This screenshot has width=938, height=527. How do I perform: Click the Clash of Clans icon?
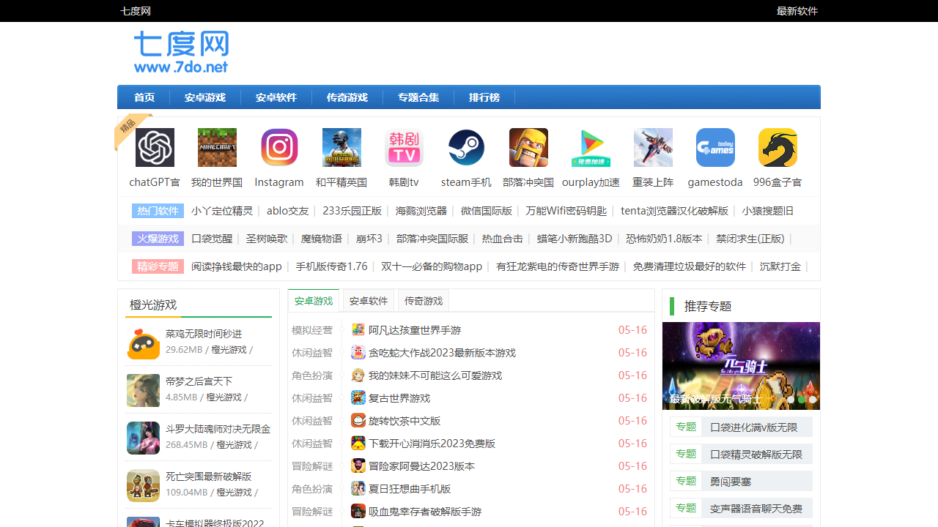click(x=528, y=148)
